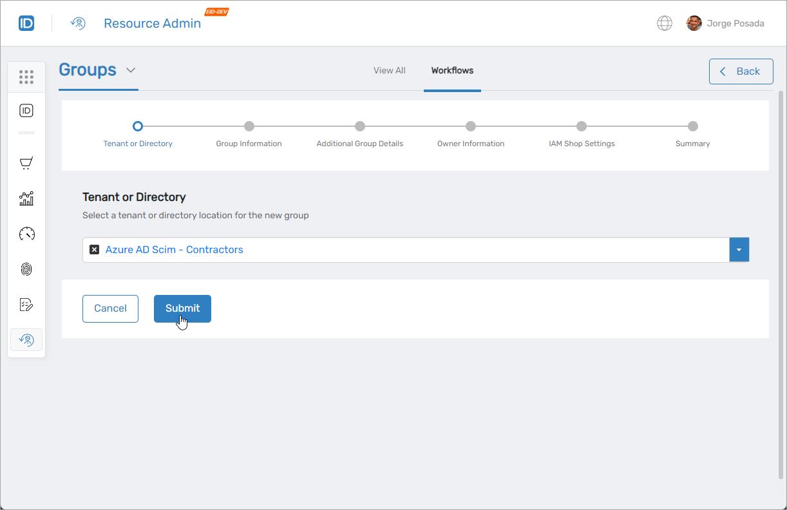Screen dimensions: 787x510
Task: Click the checklist with pencil sidebar icon
Action: pyautogui.click(x=26, y=305)
